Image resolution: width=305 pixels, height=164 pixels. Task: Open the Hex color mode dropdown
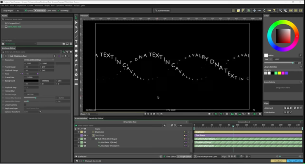point(268,59)
